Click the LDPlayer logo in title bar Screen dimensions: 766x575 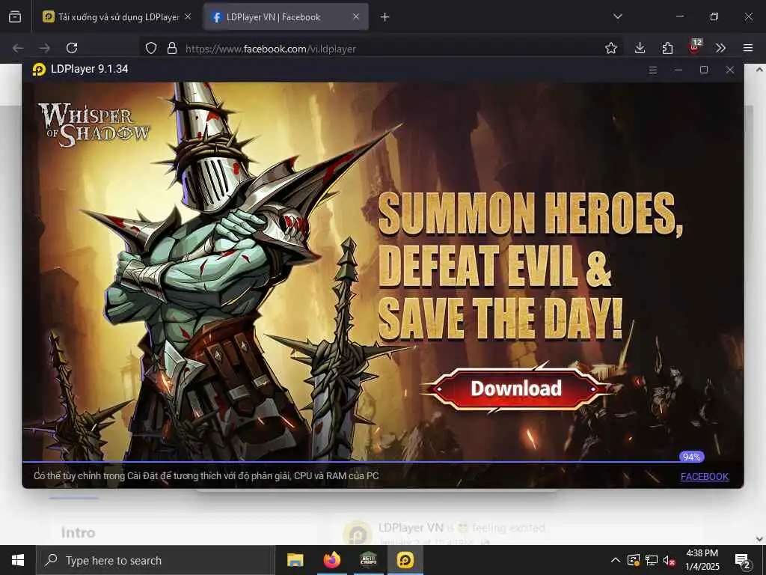click(x=39, y=70)
